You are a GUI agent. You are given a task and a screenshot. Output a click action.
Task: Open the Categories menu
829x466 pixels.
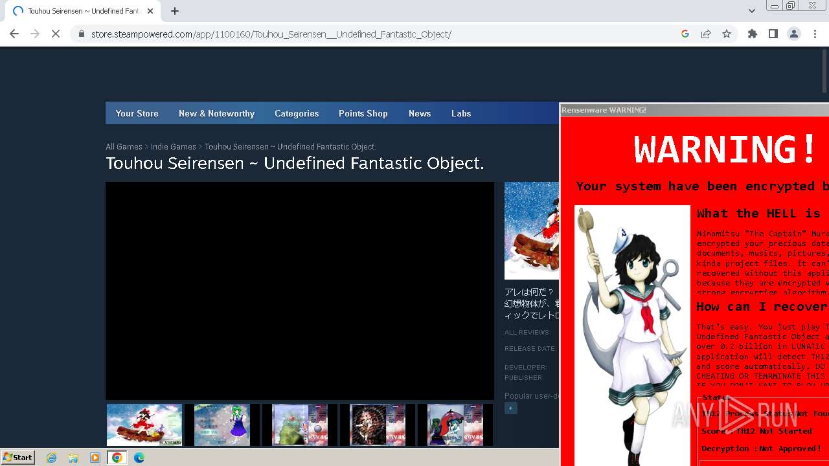[297, 113]
